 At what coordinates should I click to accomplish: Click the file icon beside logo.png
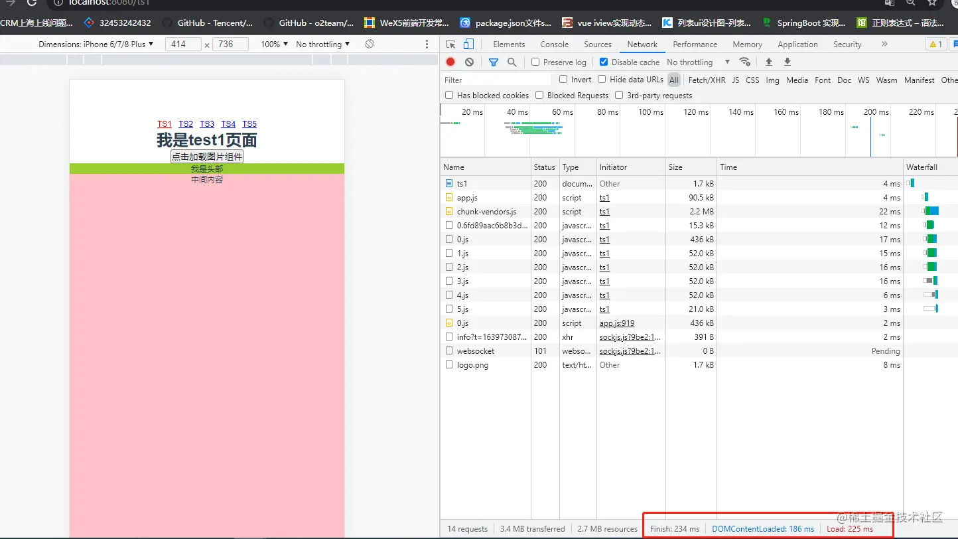[449, 364]
